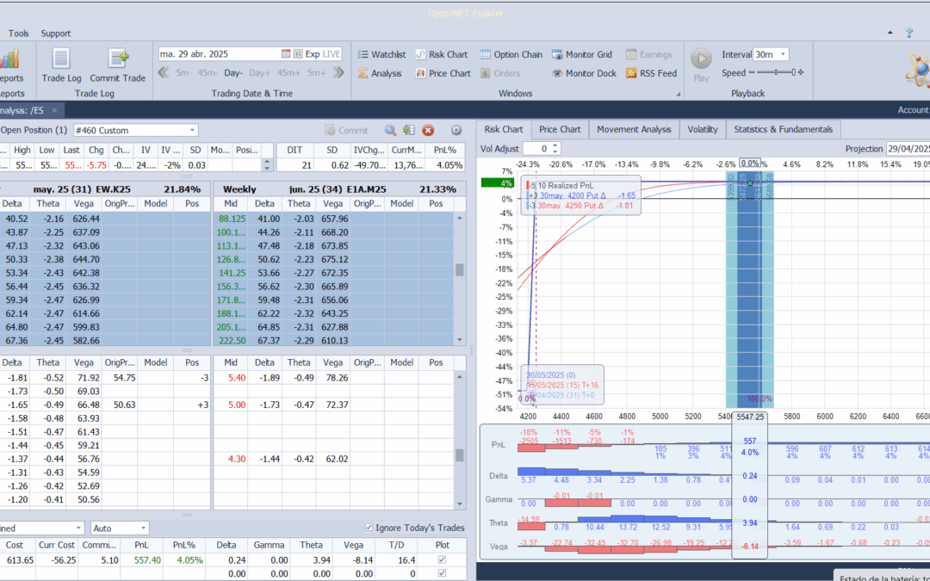Image resolution: width=930 pixels, height=581 pixels.
Task: Increment the Vol Adjust spinner up
Action: coord(555,145)
